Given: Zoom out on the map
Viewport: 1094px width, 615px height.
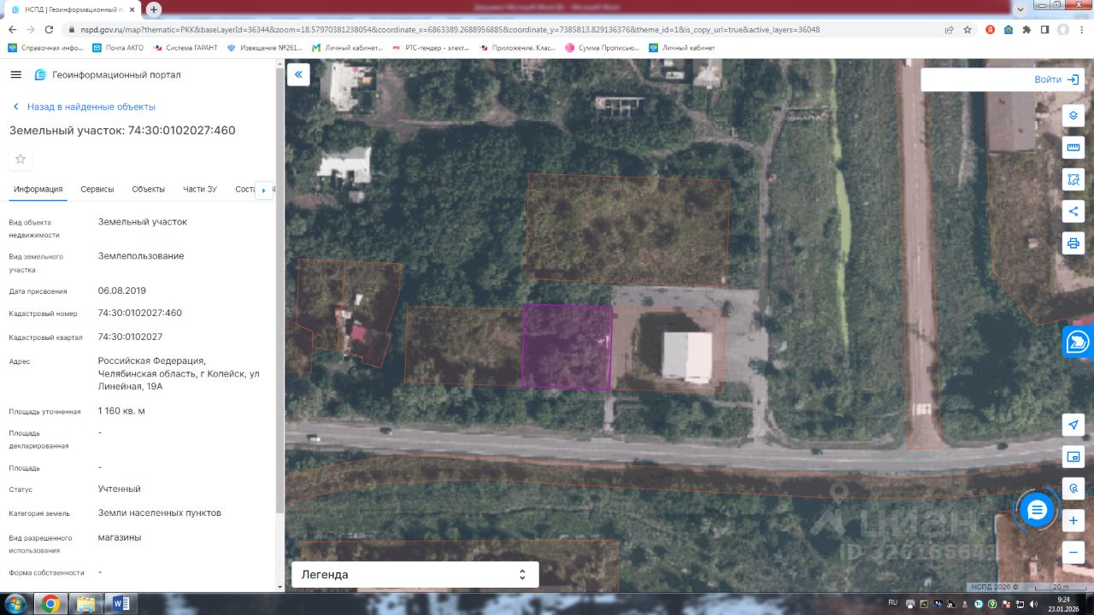Looking at the screenshot, I should [x=1073, y=553].
